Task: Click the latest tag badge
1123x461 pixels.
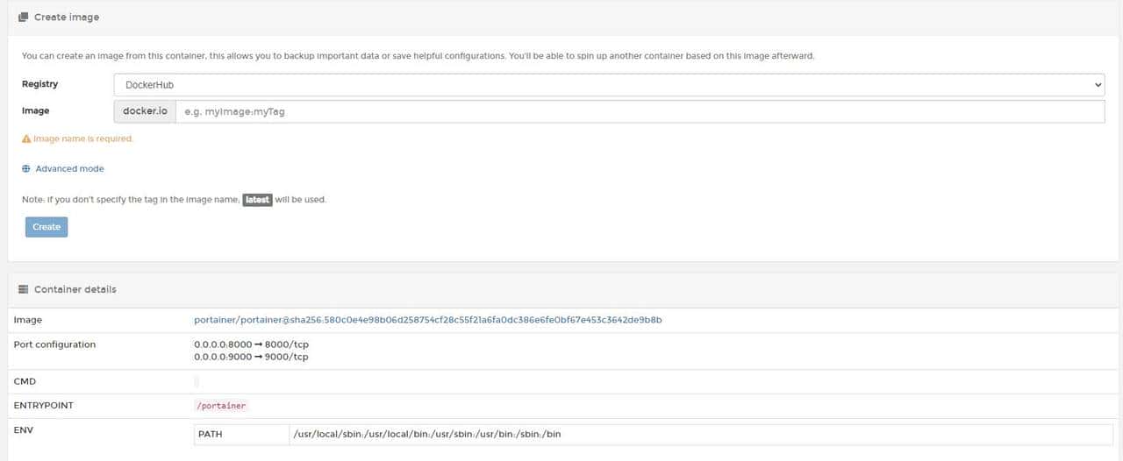Action: click(x=257, y=199)
